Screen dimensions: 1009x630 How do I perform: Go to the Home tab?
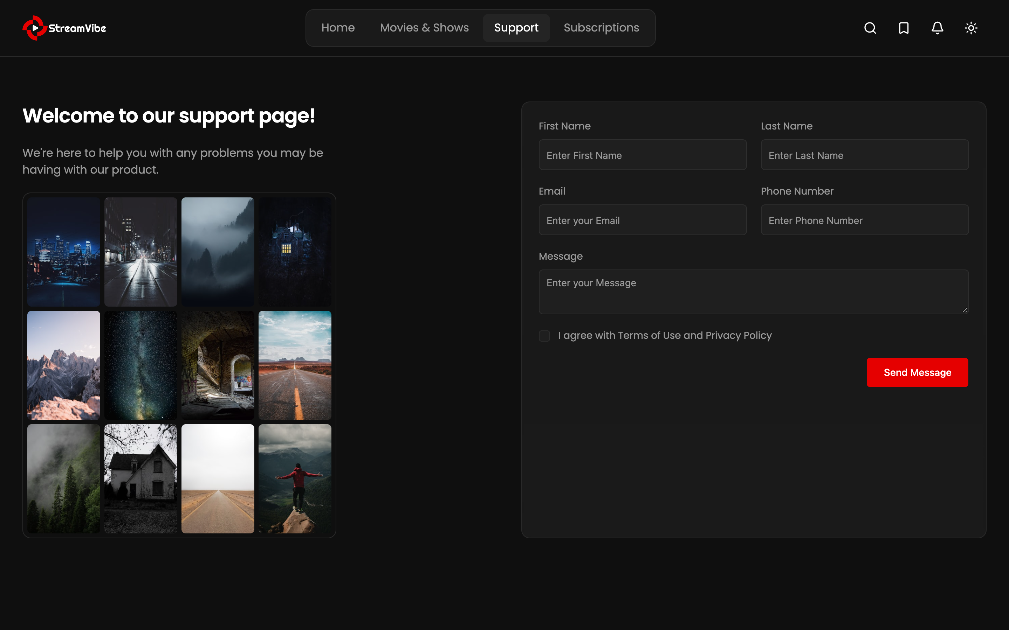338,28
